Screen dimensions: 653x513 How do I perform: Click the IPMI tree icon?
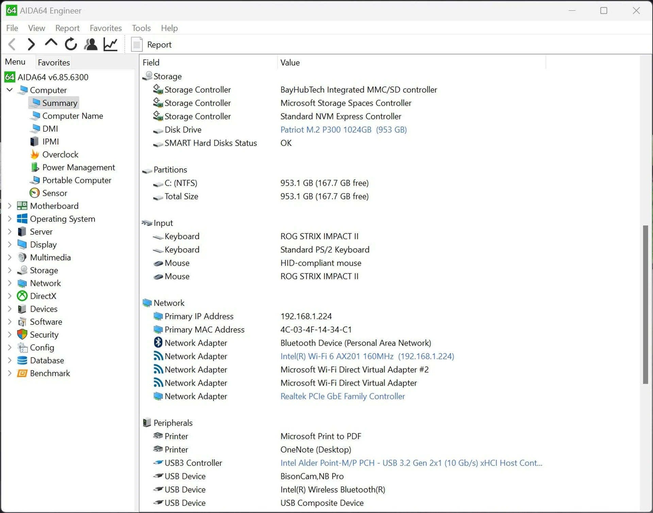[x=34, y=142]
